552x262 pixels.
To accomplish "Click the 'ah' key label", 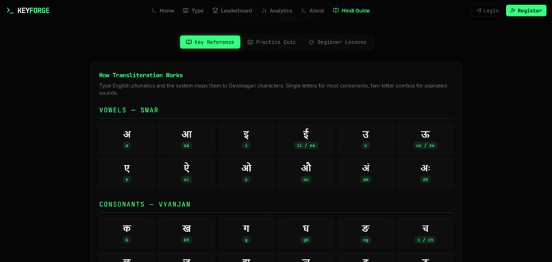I will 425,179.
